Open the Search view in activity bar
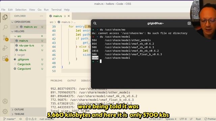The image size is (216, 121). (5, 27)
